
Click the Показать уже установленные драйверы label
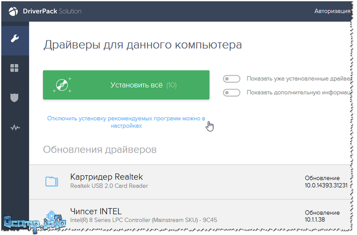point(298,79)
